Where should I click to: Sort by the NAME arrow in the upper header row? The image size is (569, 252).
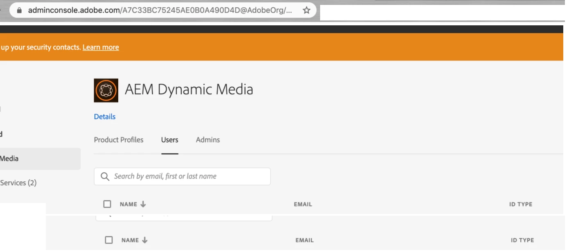coord(143,204)
